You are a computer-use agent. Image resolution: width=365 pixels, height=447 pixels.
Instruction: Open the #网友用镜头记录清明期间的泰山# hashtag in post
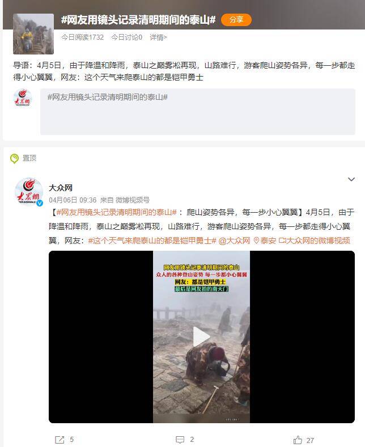point(116,212)
